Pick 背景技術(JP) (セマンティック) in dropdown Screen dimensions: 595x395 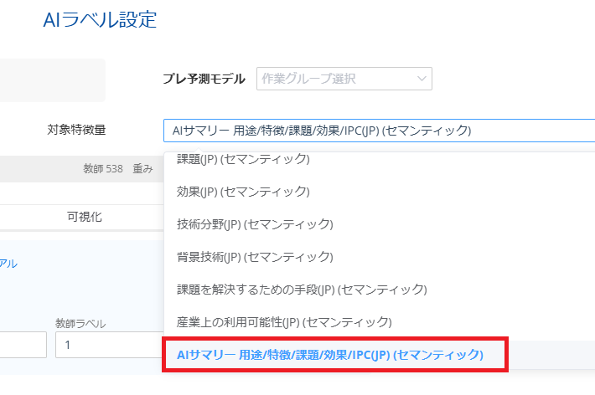[255, 257]
